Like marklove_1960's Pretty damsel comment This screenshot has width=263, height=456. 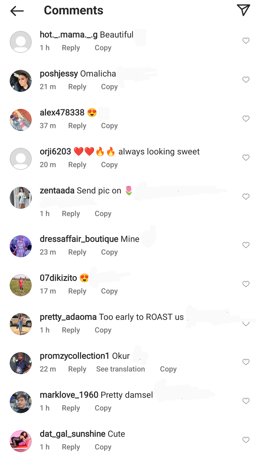pos(246,401)
